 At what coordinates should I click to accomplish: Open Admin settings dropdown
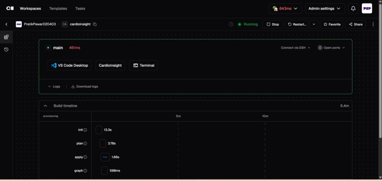[325, 9]
